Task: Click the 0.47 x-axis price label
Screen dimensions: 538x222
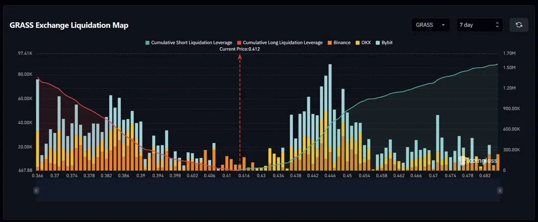Action: [433, 175]
